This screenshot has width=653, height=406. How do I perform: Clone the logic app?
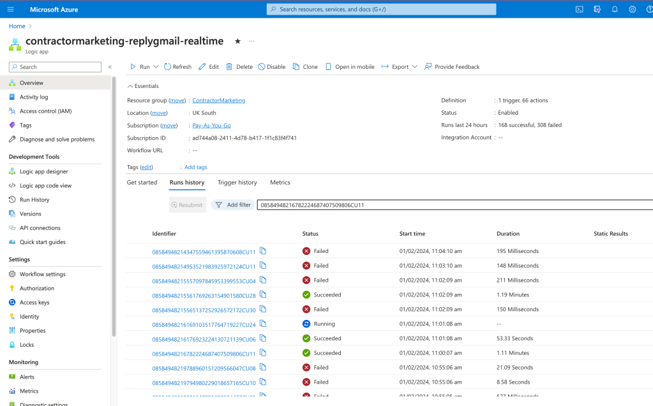(x=305, y=66)
